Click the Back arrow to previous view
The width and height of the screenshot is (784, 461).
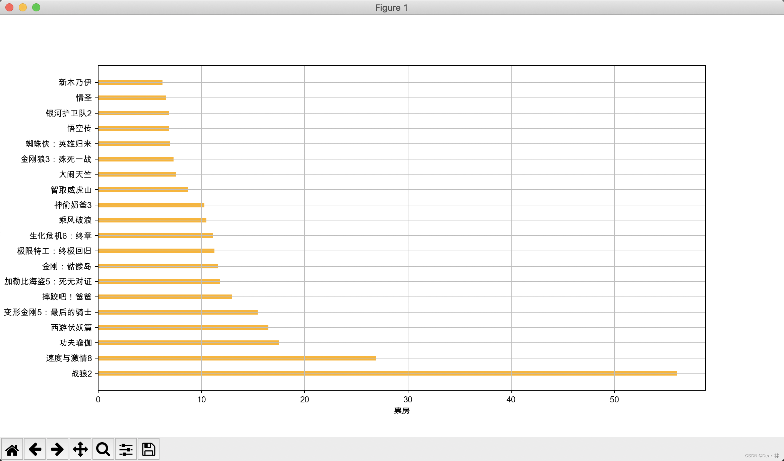click(x=35, y=449)
